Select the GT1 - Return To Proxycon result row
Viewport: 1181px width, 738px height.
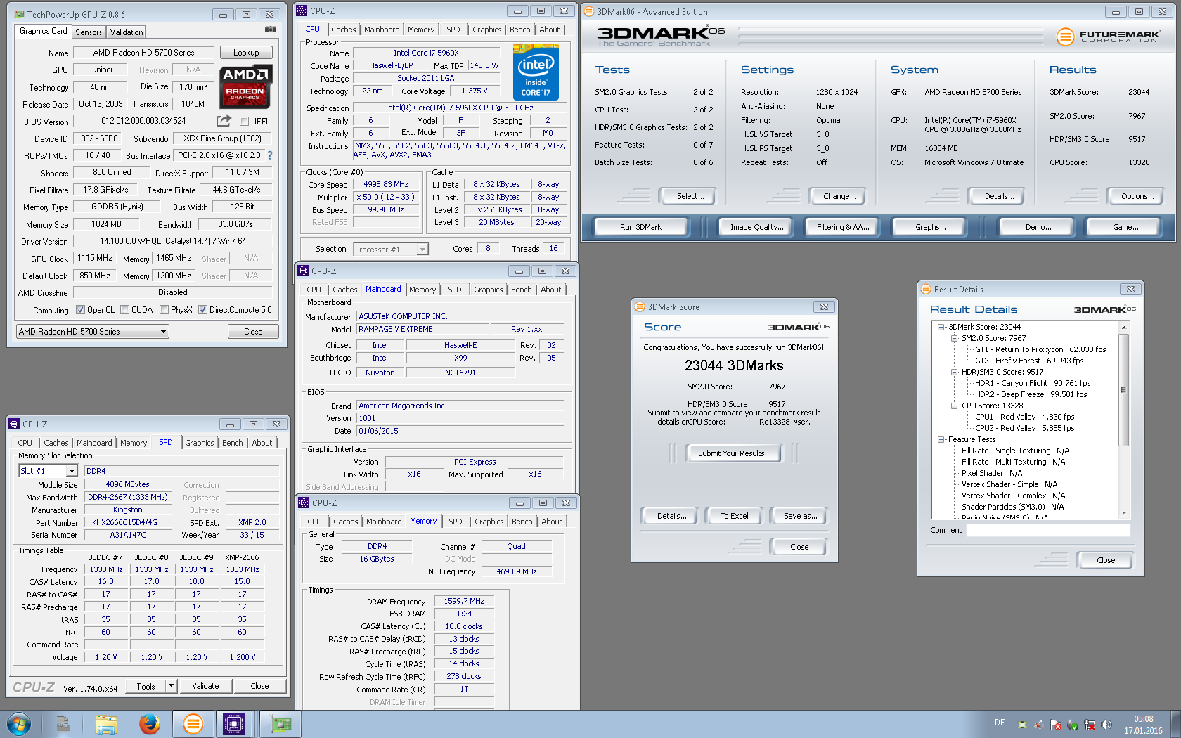click(1040, 349)
